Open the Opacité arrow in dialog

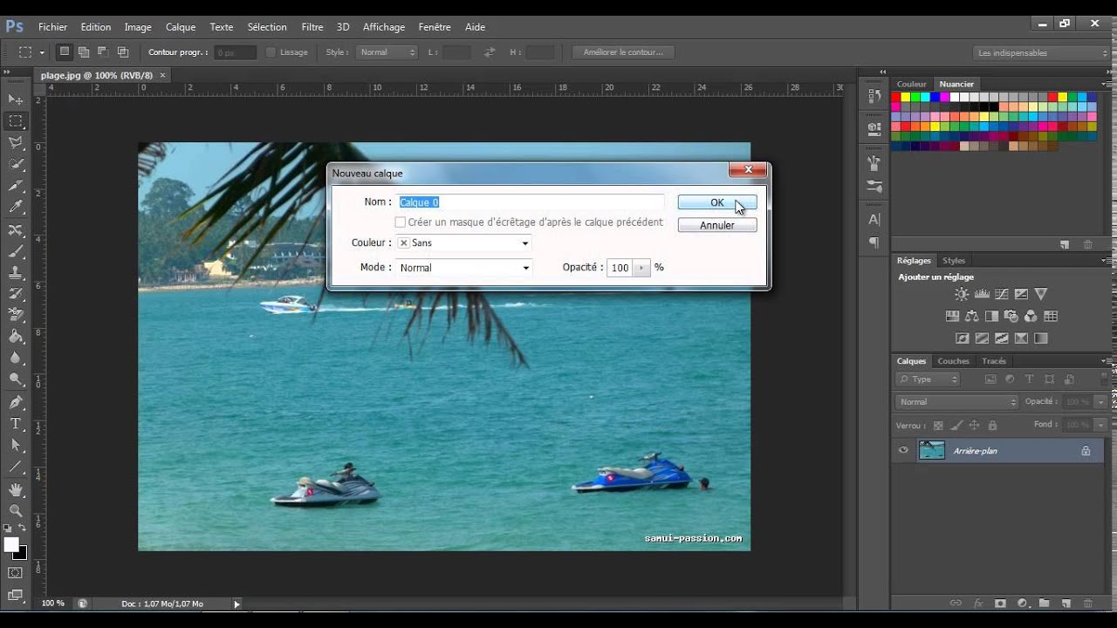pos(642,268)
